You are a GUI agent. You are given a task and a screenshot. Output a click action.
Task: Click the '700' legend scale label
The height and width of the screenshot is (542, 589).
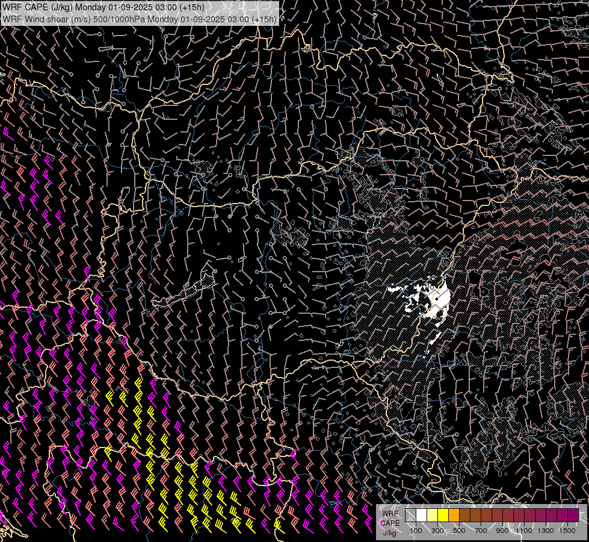(481, 531)
